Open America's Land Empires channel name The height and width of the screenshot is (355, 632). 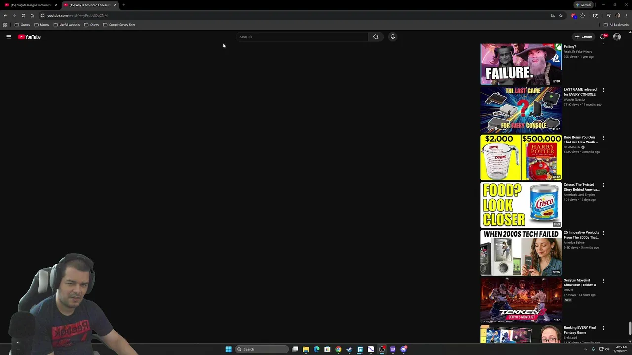pos(580,195)
